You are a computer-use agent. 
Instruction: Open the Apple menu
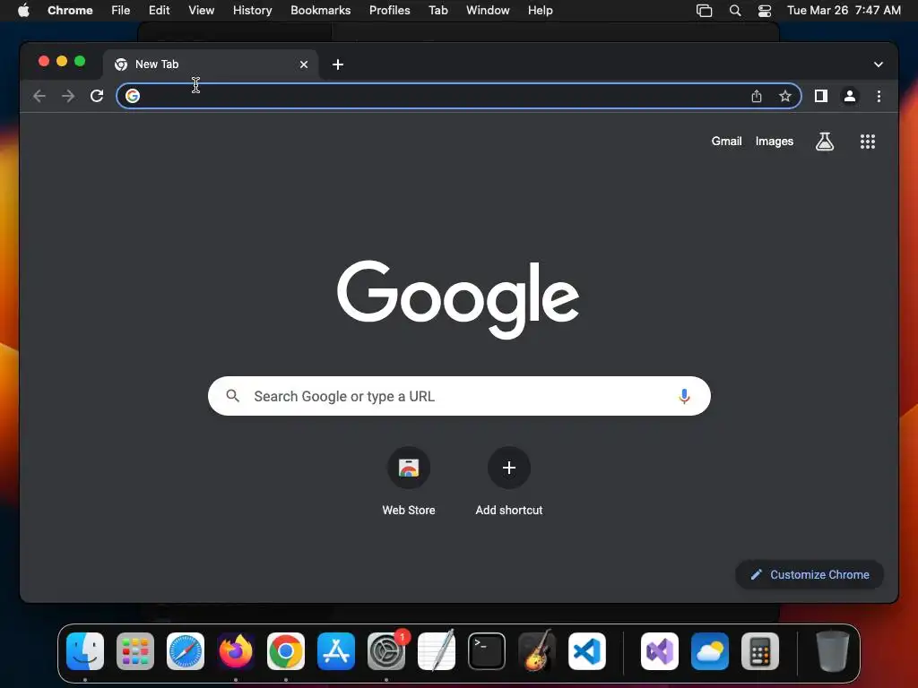[23, 11]
